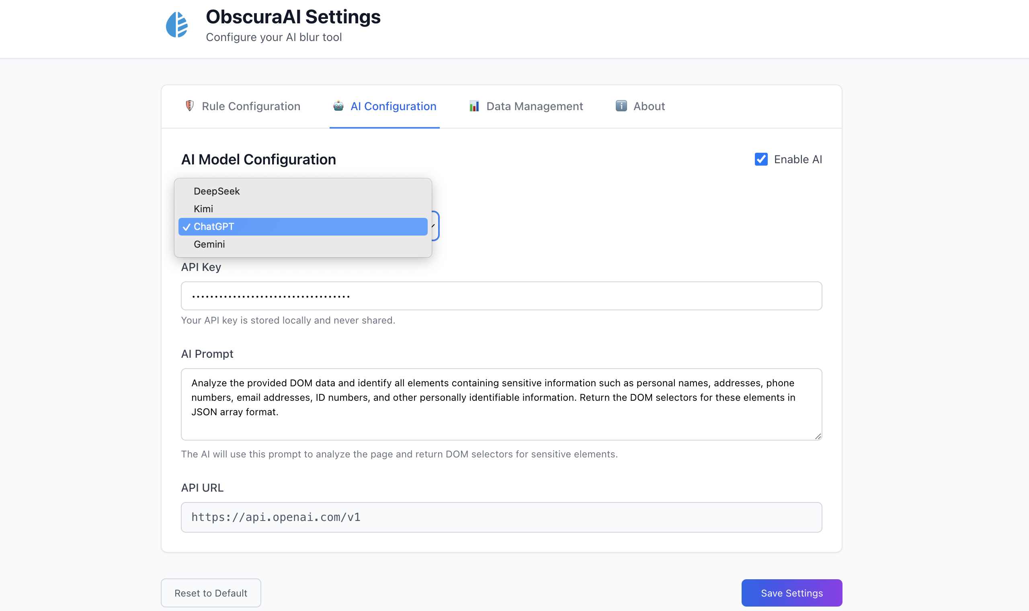This screenshot has width=1029, height=611.
Task: Click the Save Settings button
Action: point(791,593)
